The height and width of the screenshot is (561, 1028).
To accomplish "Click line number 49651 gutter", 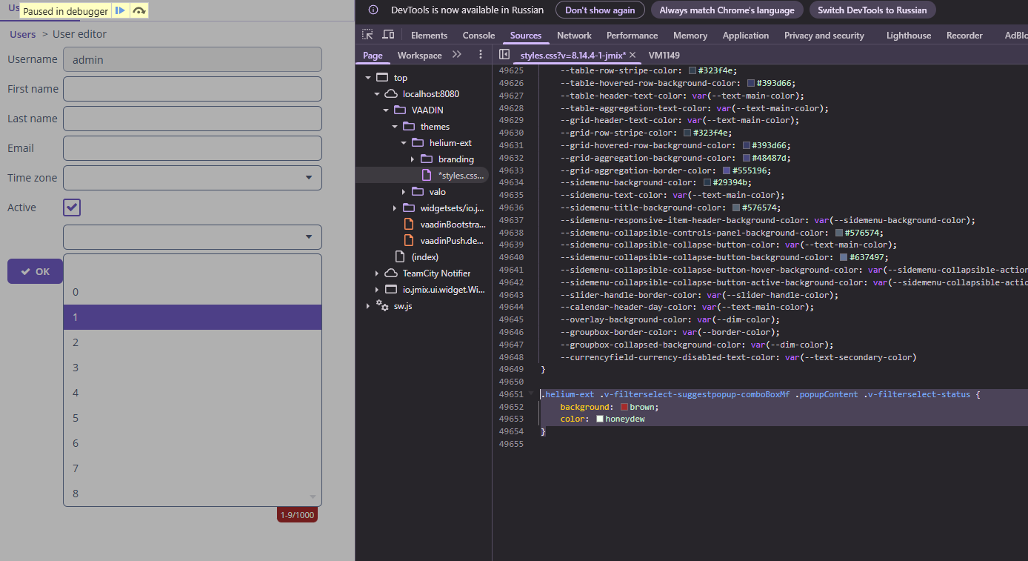I will click(511, 394).
